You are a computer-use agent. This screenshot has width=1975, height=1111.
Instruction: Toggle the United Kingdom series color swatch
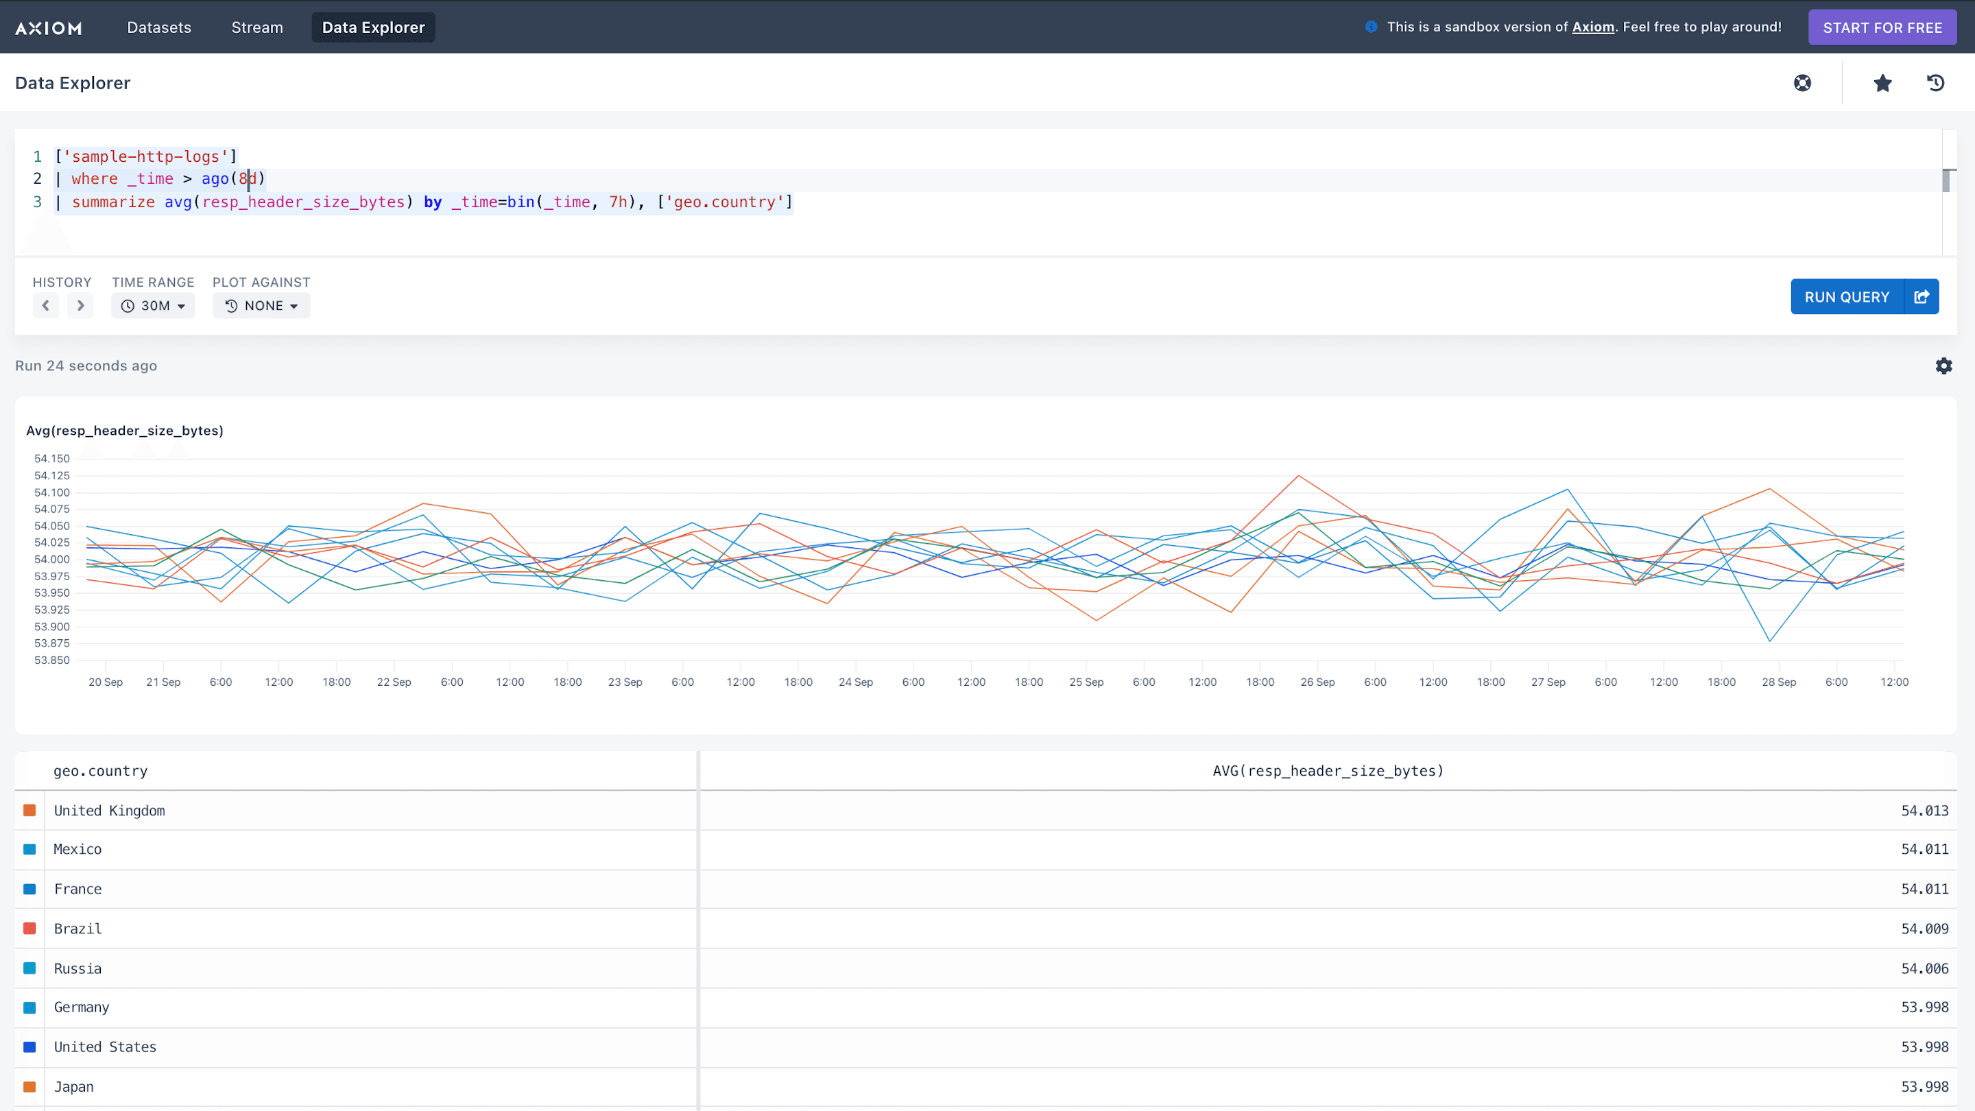(30, 810)
